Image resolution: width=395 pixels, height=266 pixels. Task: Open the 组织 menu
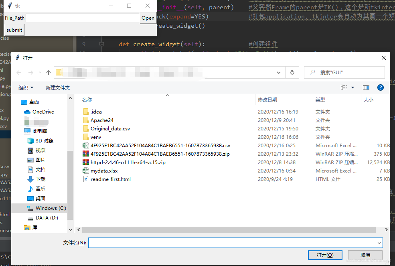(26, 88)
